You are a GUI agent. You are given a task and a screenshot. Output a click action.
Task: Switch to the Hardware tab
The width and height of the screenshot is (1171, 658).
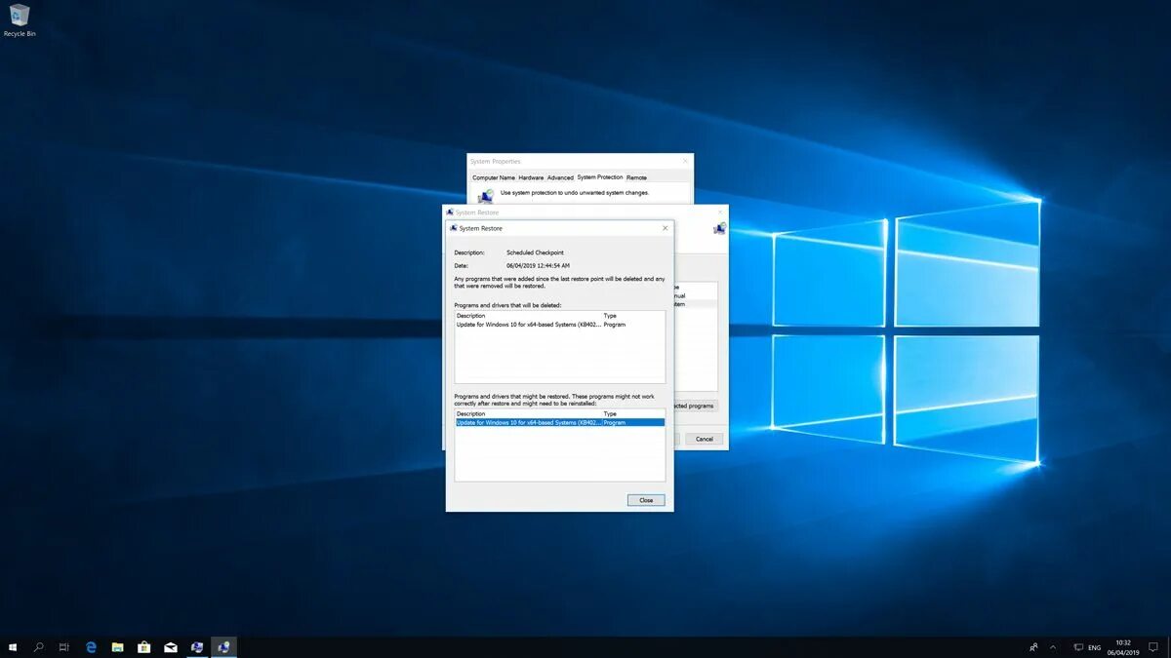531,177
